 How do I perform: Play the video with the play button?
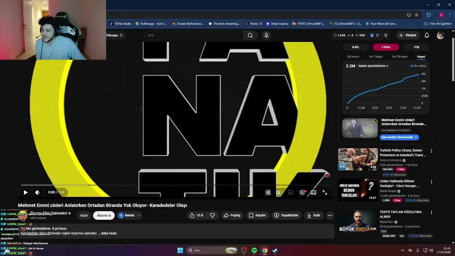[x=26, y=192]
